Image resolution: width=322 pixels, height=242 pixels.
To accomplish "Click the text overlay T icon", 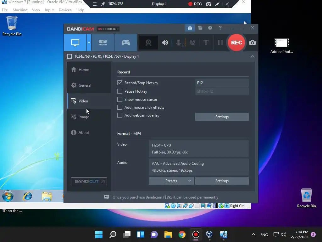I will (206, 43).
